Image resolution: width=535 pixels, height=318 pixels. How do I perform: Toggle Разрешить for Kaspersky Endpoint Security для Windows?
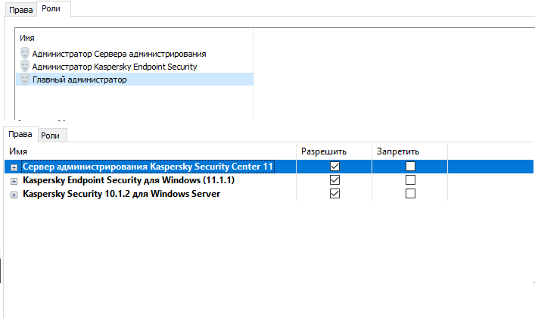tap(334, 180)
